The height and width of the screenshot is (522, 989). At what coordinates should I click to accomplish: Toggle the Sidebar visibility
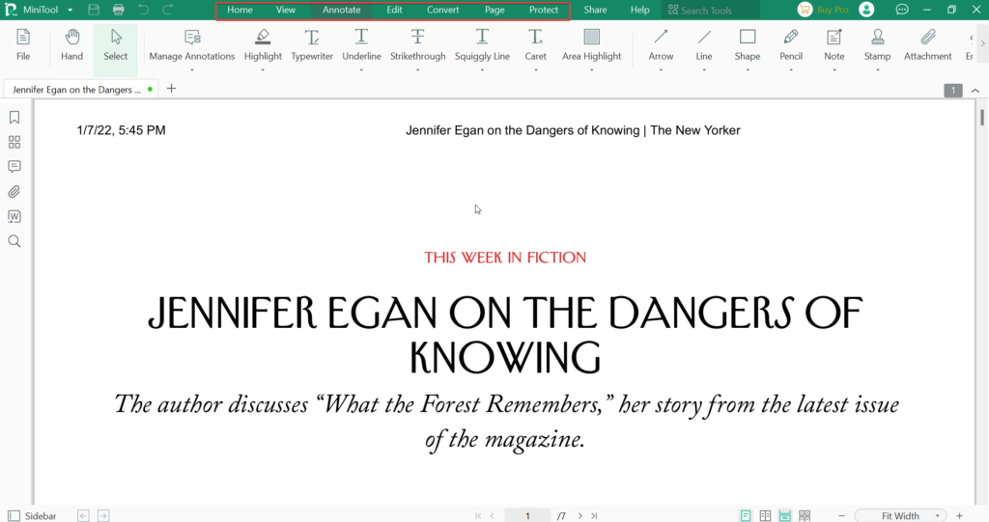point(32,515)
